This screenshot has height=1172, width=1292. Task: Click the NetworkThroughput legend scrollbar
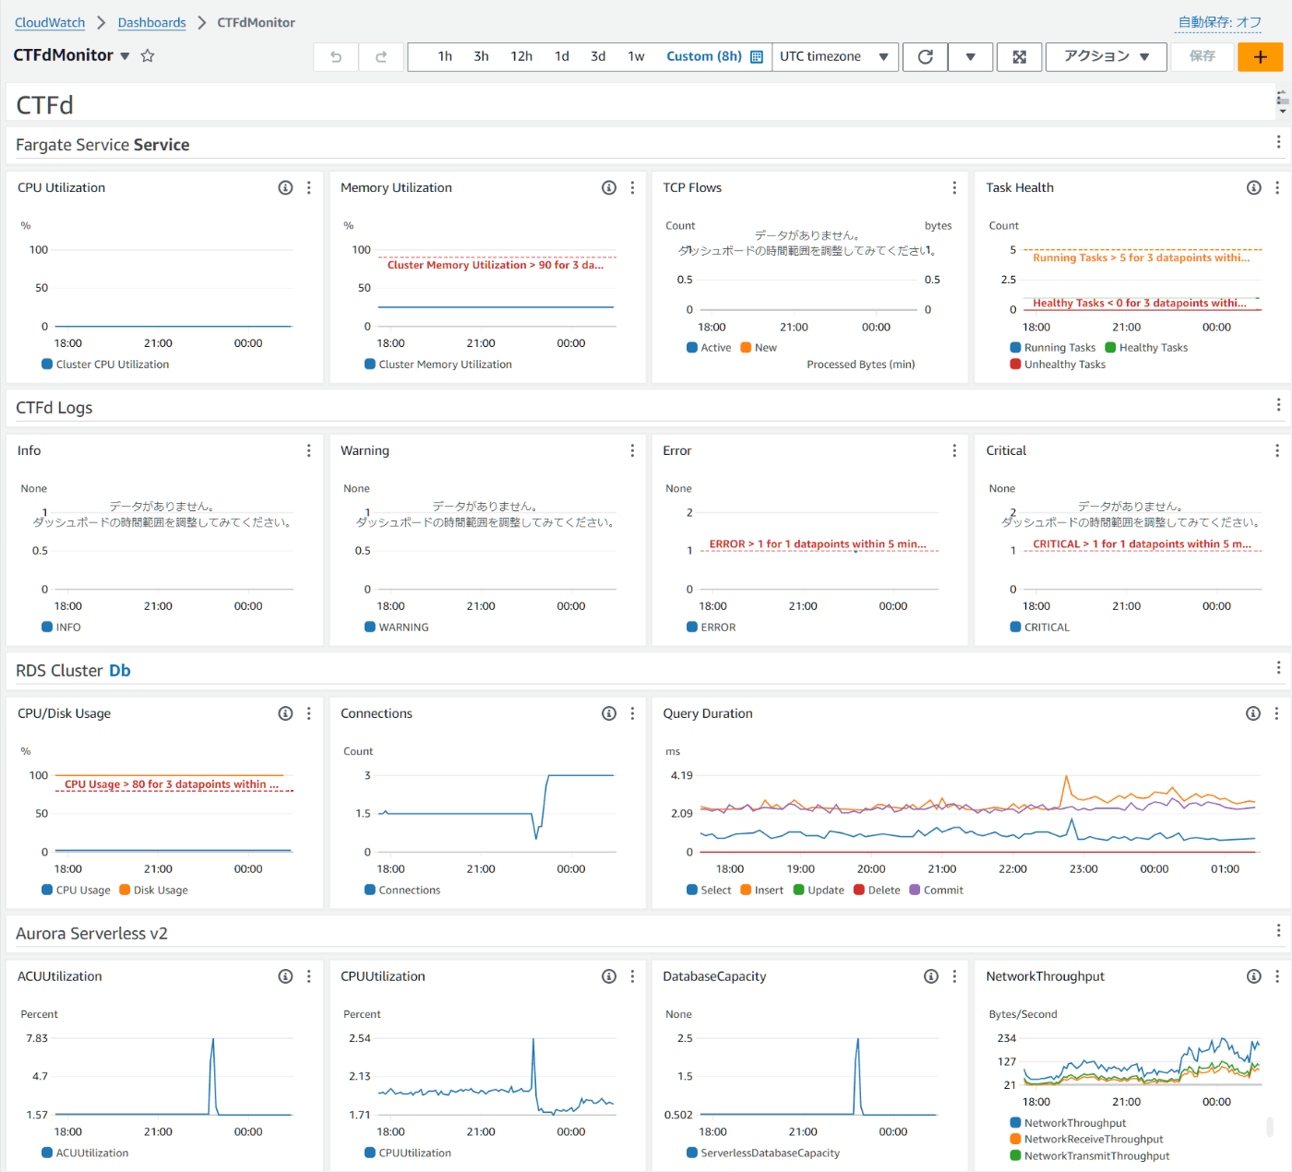click(x=1271, y=1127)
